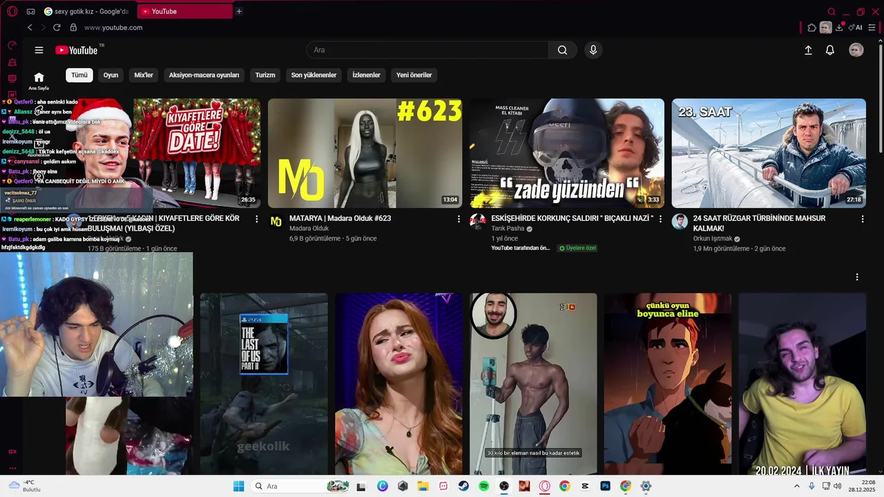884x497 pixels.
Task: Open the 'çünkü oyun boyunca eline' short
Action: coord(668,384)
